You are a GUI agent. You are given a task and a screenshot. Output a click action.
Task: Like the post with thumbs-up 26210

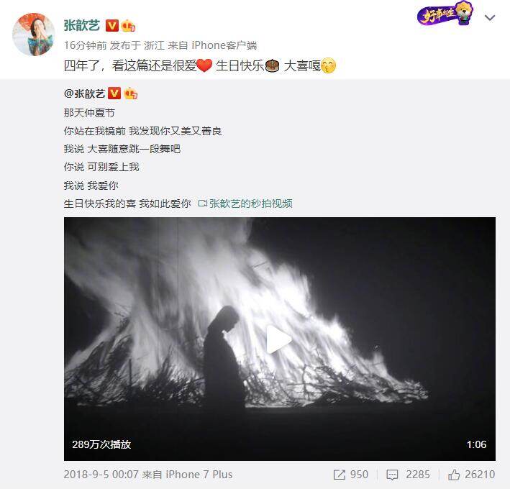[x=454, y=475]
